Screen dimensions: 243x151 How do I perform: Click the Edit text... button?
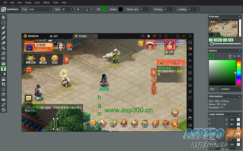coord(225,149)
